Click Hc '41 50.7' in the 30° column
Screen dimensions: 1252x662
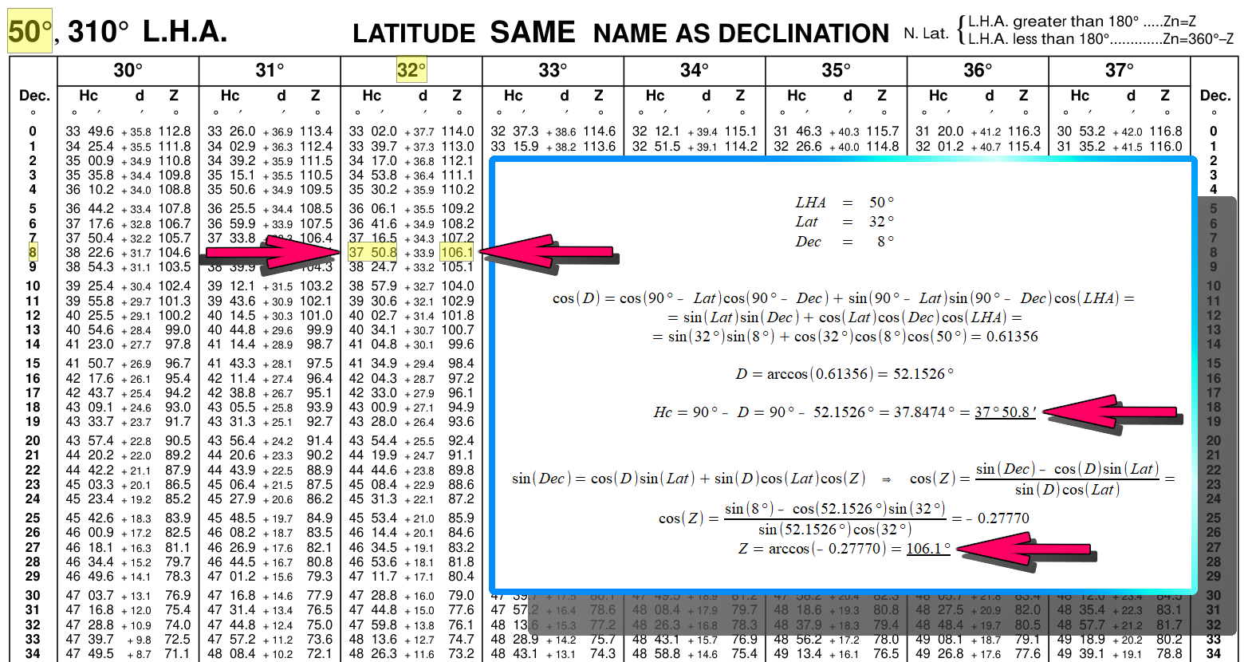coord(89,364)
